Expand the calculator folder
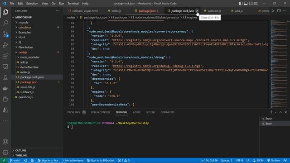 tap(37, 27)
